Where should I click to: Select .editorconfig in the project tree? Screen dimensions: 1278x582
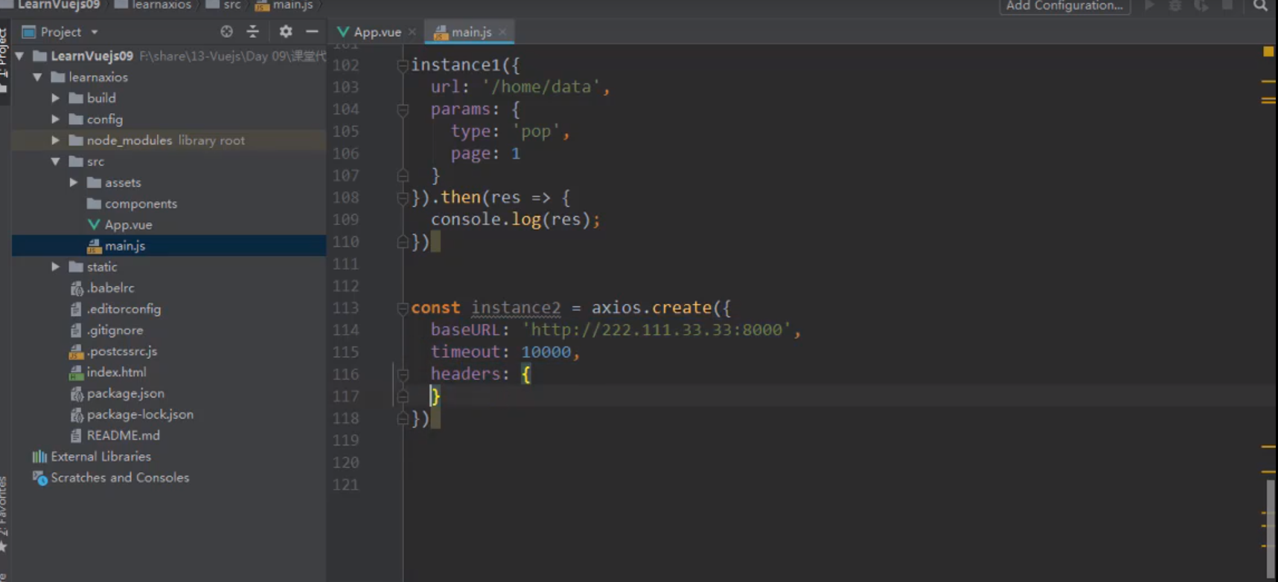124,309
